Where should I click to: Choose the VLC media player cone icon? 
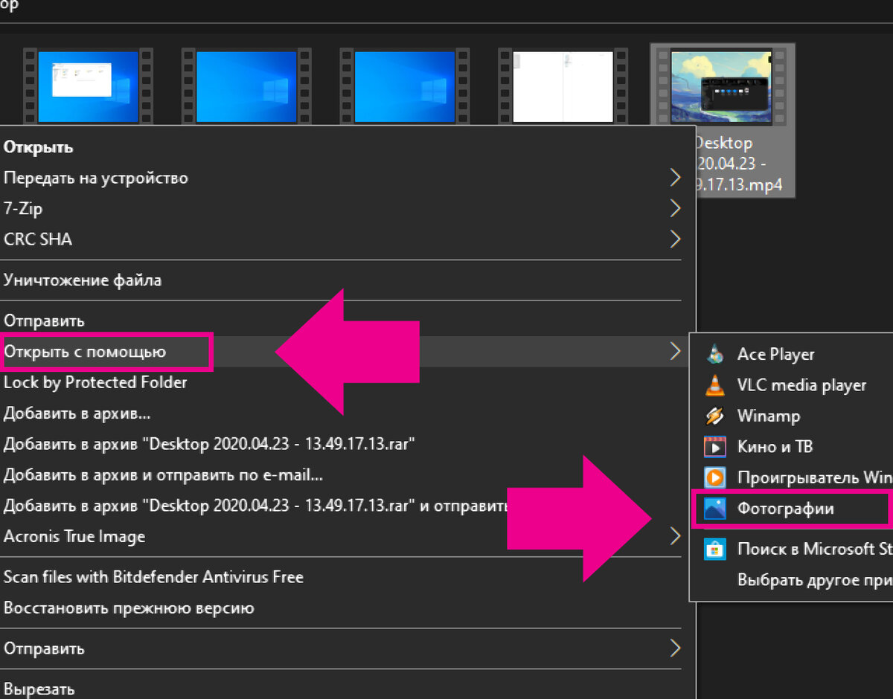coord(714,385)
